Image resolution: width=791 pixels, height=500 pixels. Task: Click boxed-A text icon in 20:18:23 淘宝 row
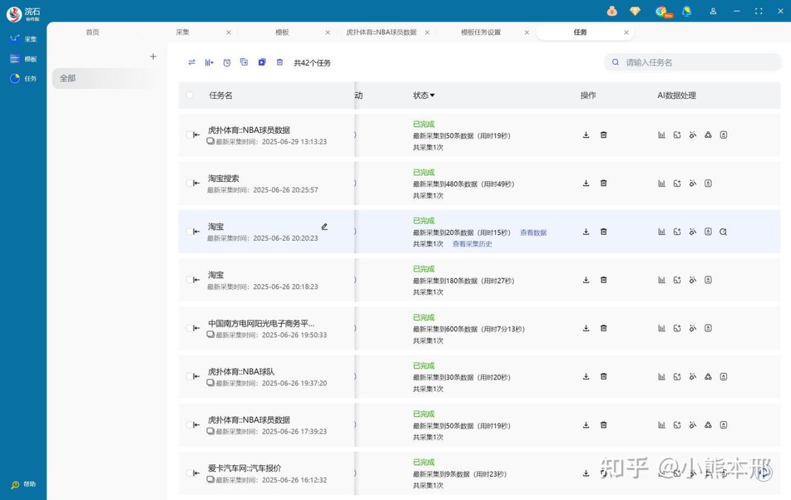click(x=708, y=280)
